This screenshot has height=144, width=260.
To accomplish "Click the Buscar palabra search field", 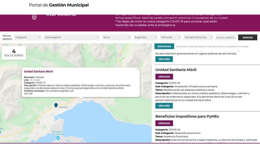I will (x=226, y=37).
